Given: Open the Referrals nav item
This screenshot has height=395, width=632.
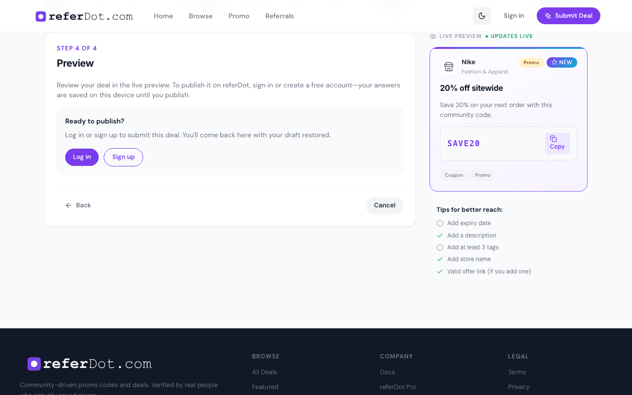Looking at the screenshot, I should (279, 16).
